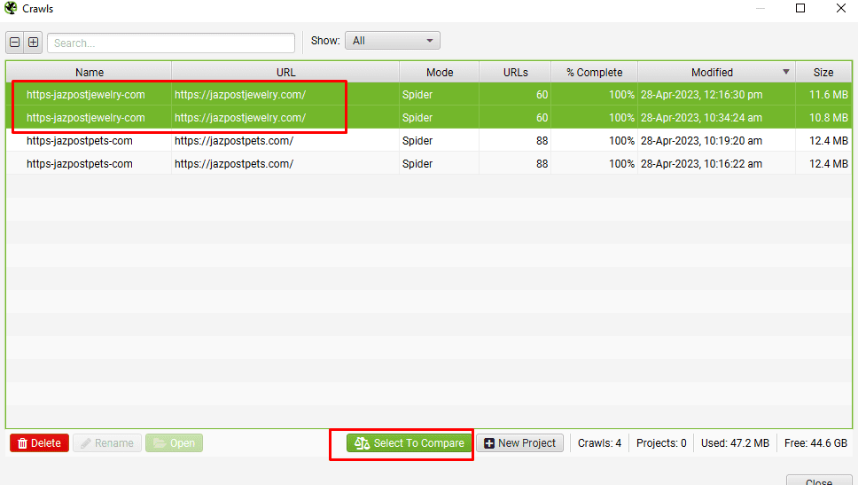Create a New Project
Image resolution: width=858 pixels, height=485 pixels.
519,442
